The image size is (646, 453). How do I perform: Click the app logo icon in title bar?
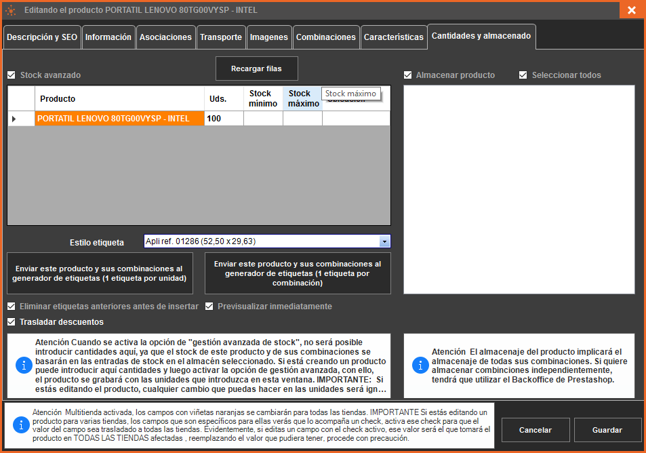click(11, 10)
